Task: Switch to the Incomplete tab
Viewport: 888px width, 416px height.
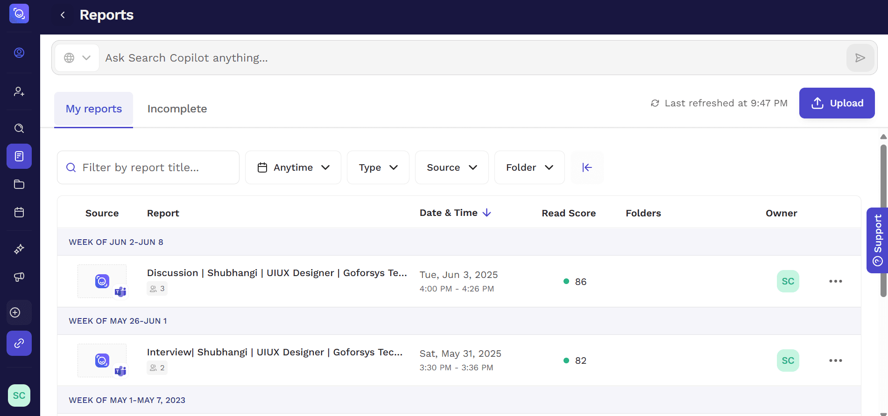Action: pos(177,109)
